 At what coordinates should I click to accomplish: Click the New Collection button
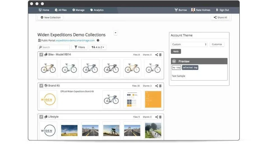50,17
